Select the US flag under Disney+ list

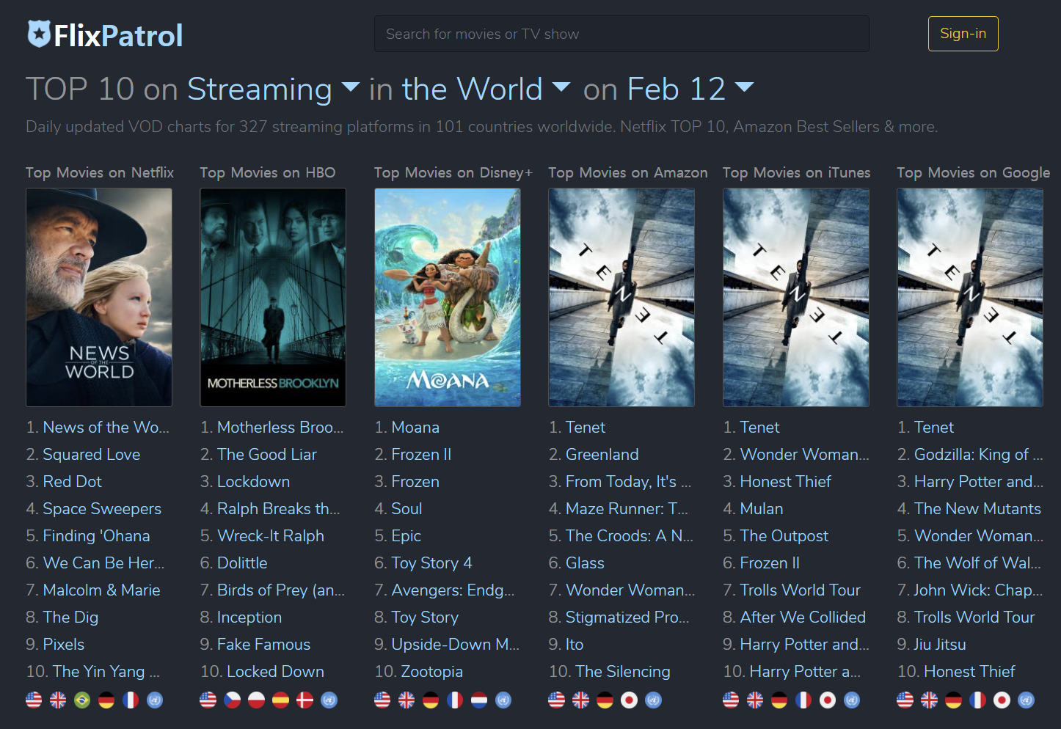tap(382, 700)
